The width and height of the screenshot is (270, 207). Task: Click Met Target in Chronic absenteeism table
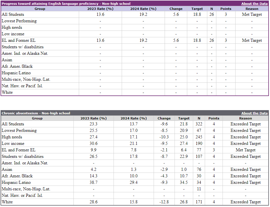245,150
